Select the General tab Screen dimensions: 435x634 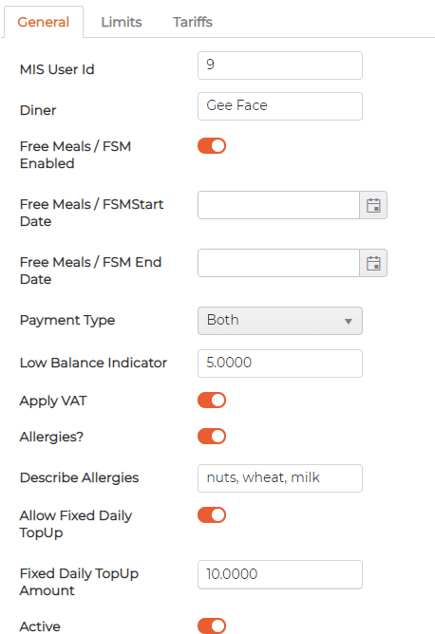(44, 22)
